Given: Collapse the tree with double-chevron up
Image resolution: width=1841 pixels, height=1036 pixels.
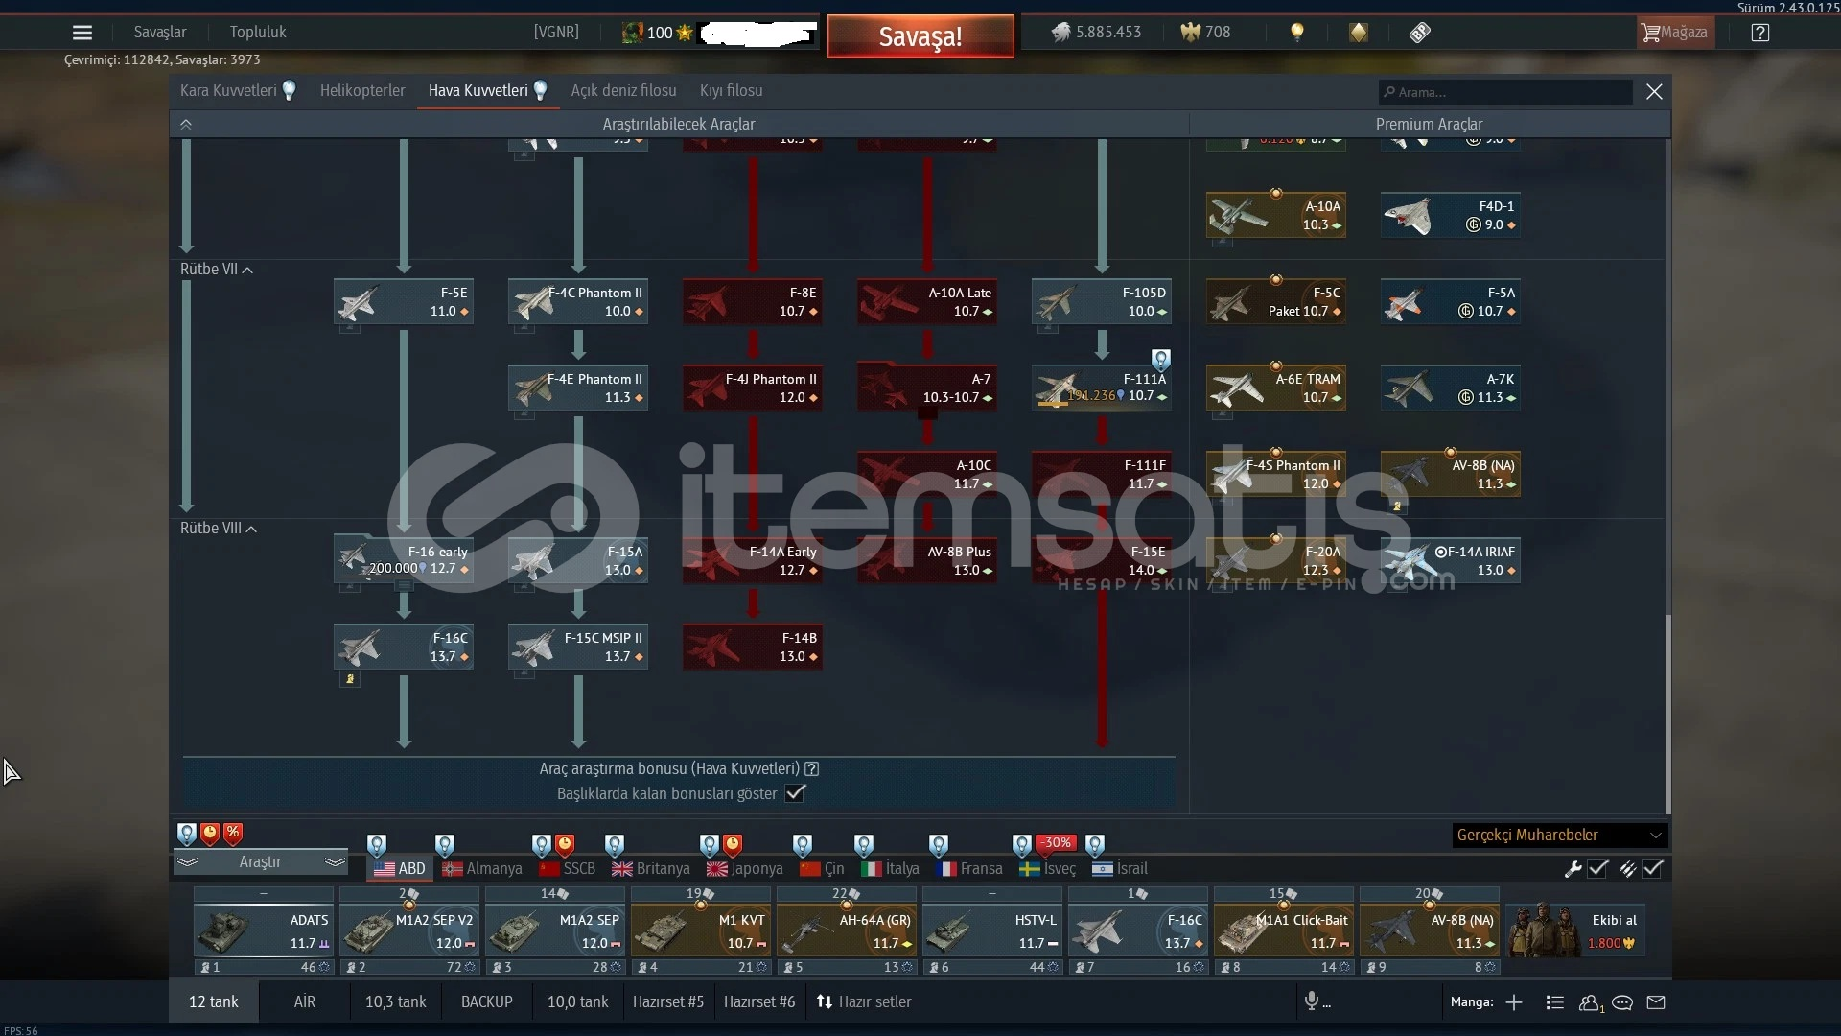Looking at the screenshot, I should coord(186,124).
